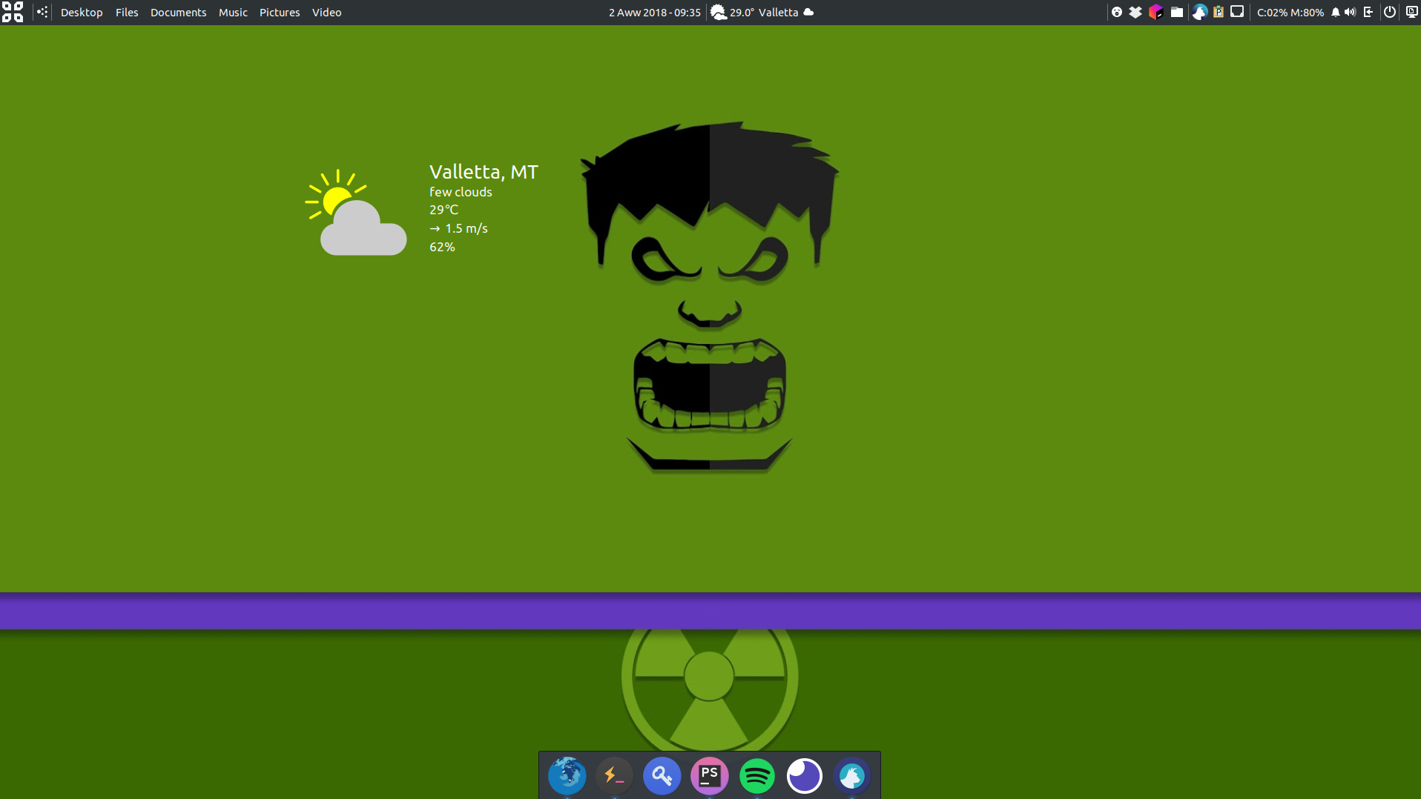Open the applications menu icon in panel
This screenshot has width=1421, height=799.
[13, 12]
